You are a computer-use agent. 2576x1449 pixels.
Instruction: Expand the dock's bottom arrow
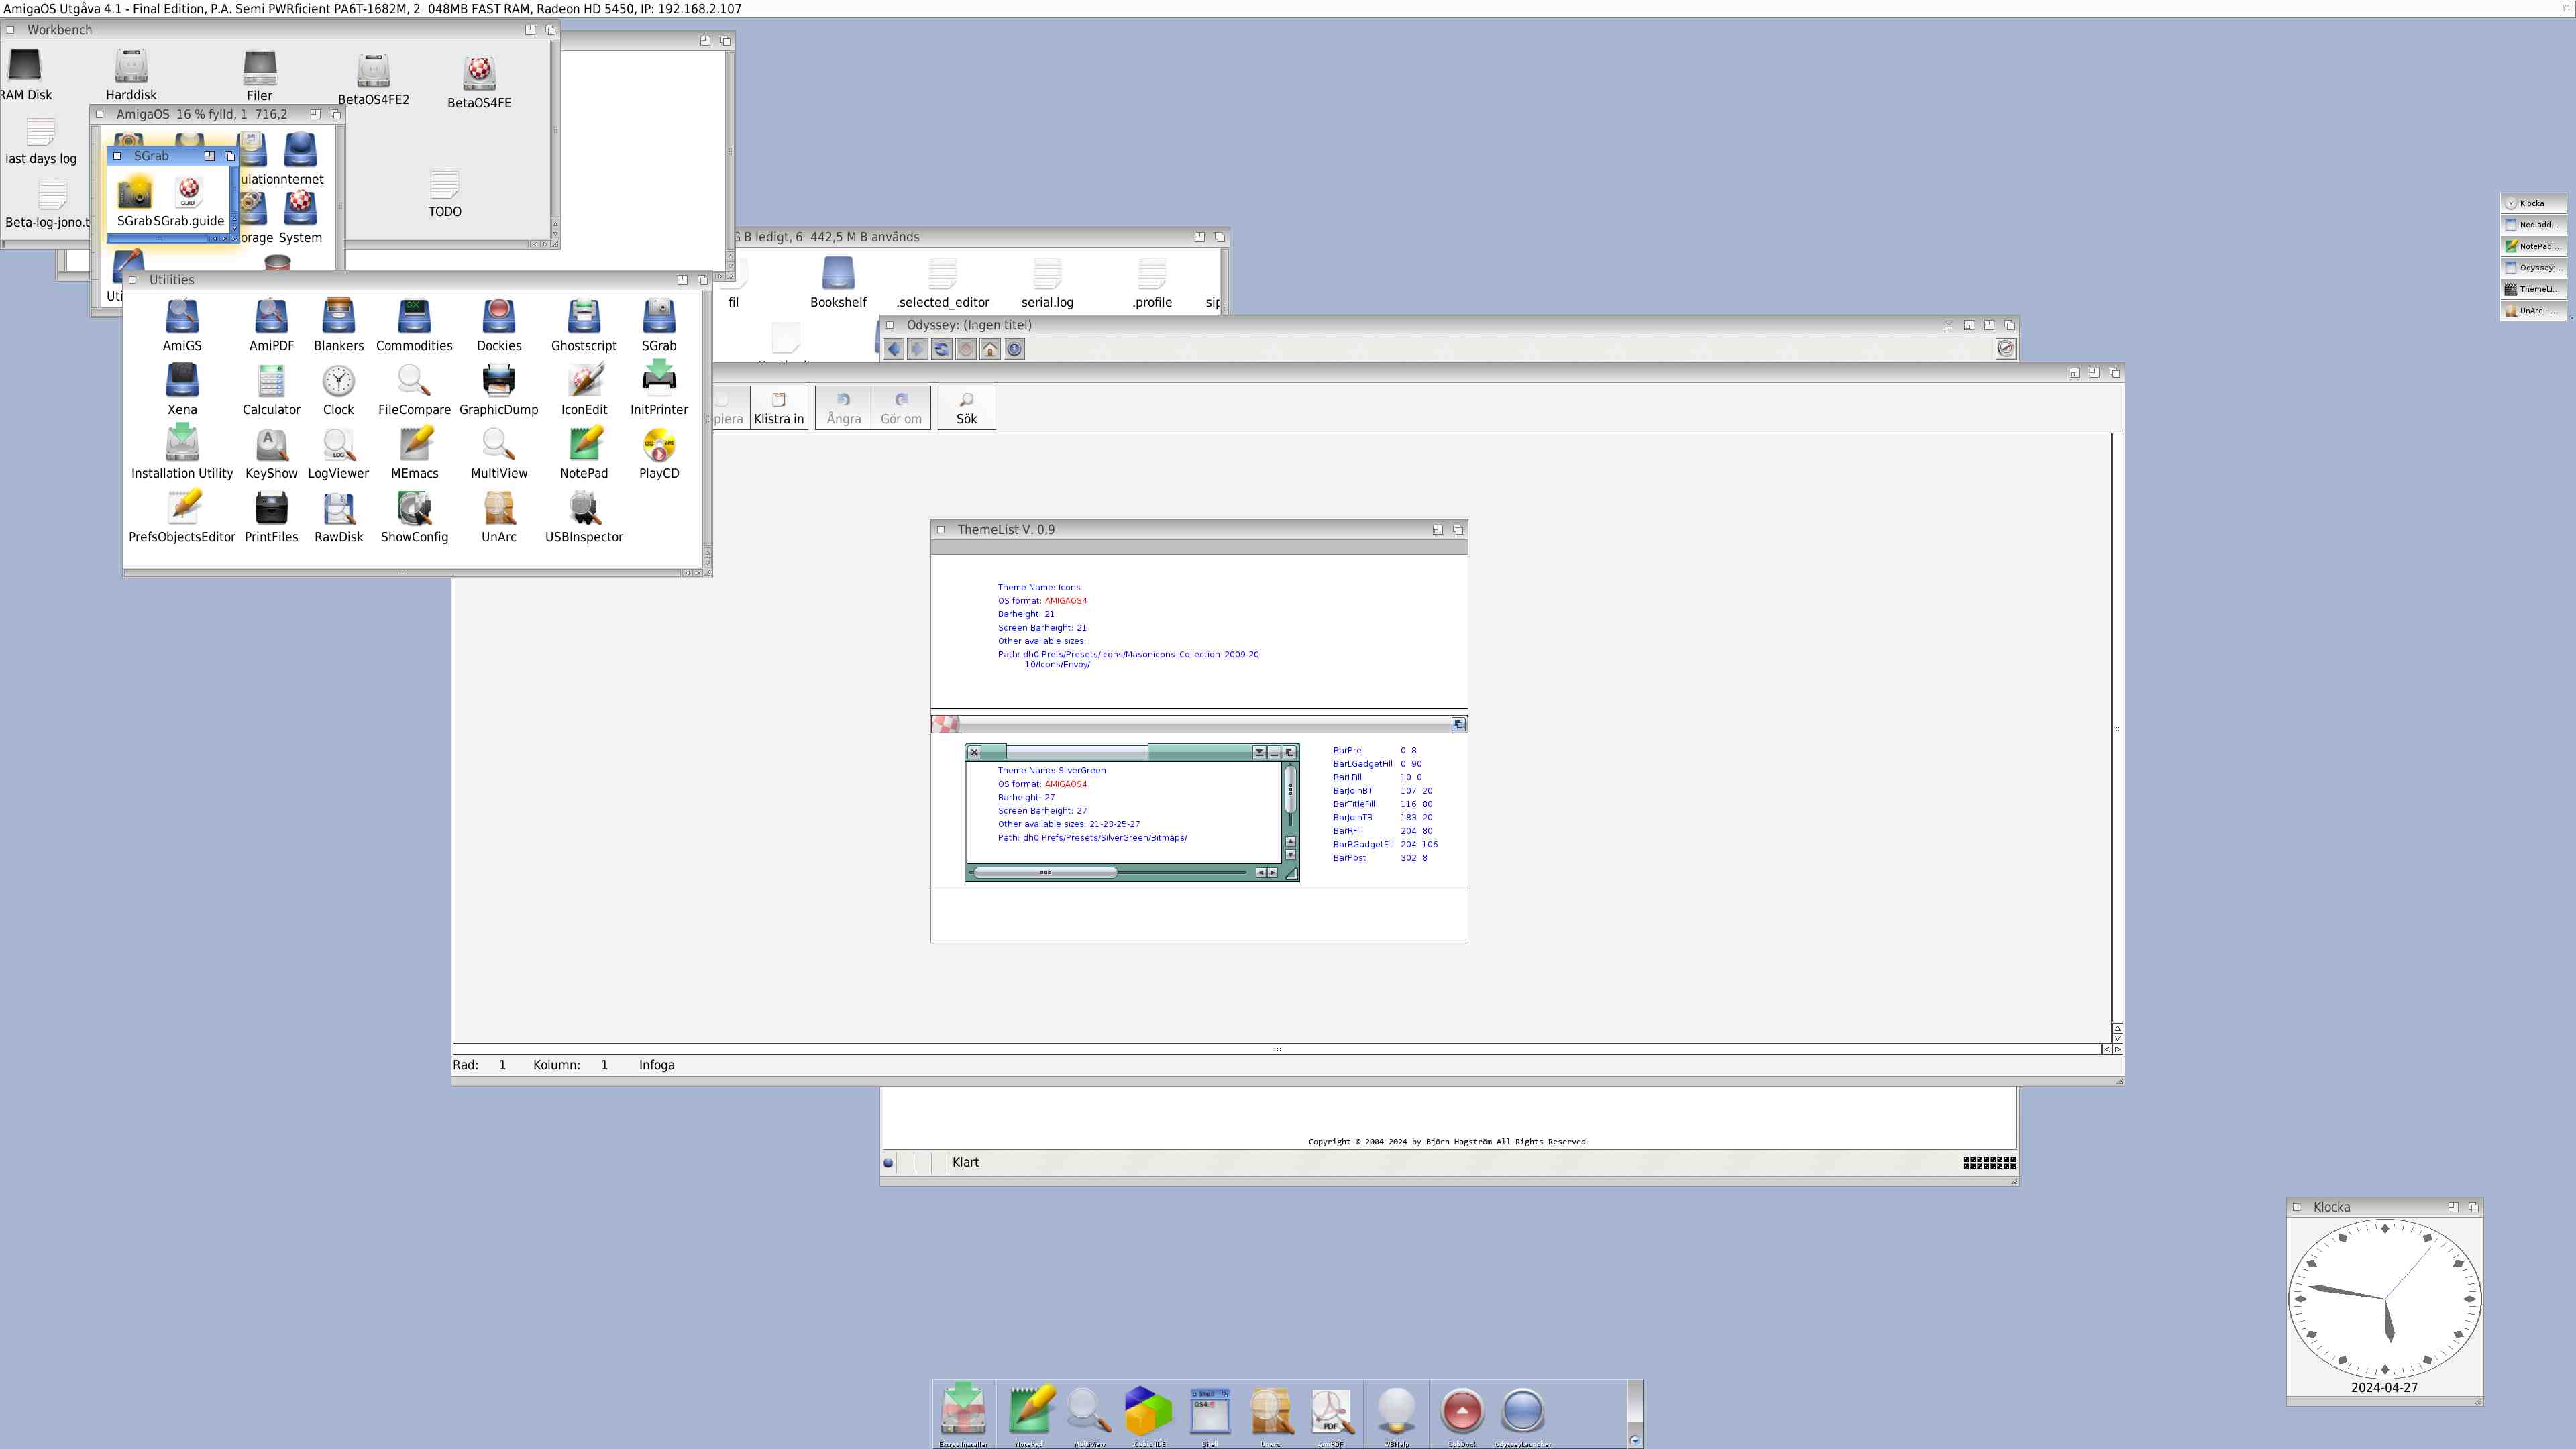[1635, 1440]
